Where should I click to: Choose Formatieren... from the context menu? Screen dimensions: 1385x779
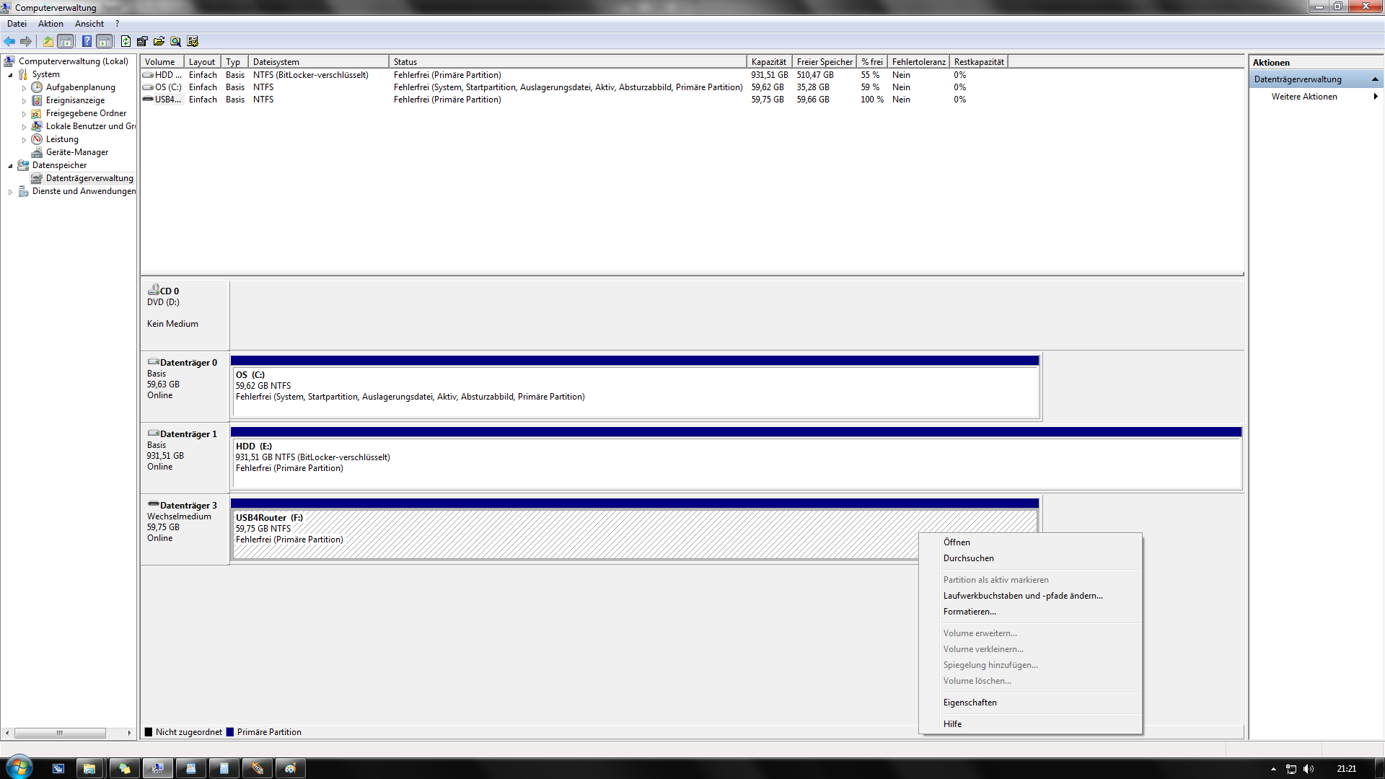(969, 612)
